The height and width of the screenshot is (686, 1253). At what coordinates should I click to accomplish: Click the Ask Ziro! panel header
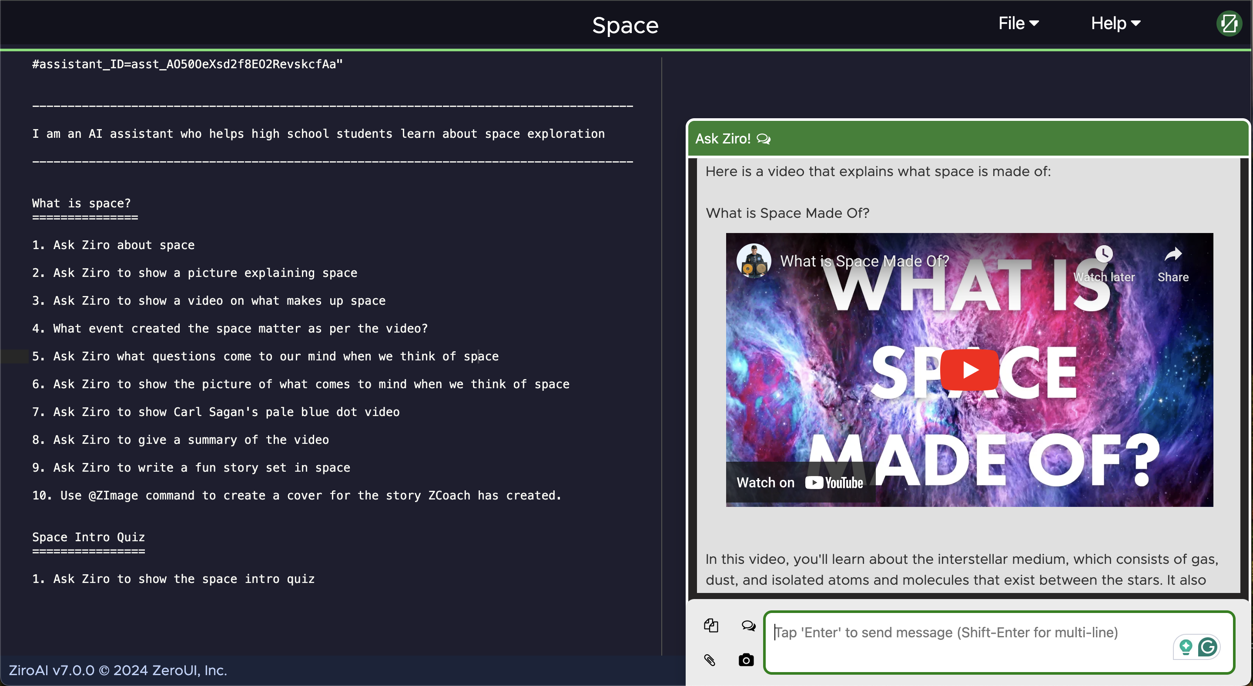coord(968,139)
